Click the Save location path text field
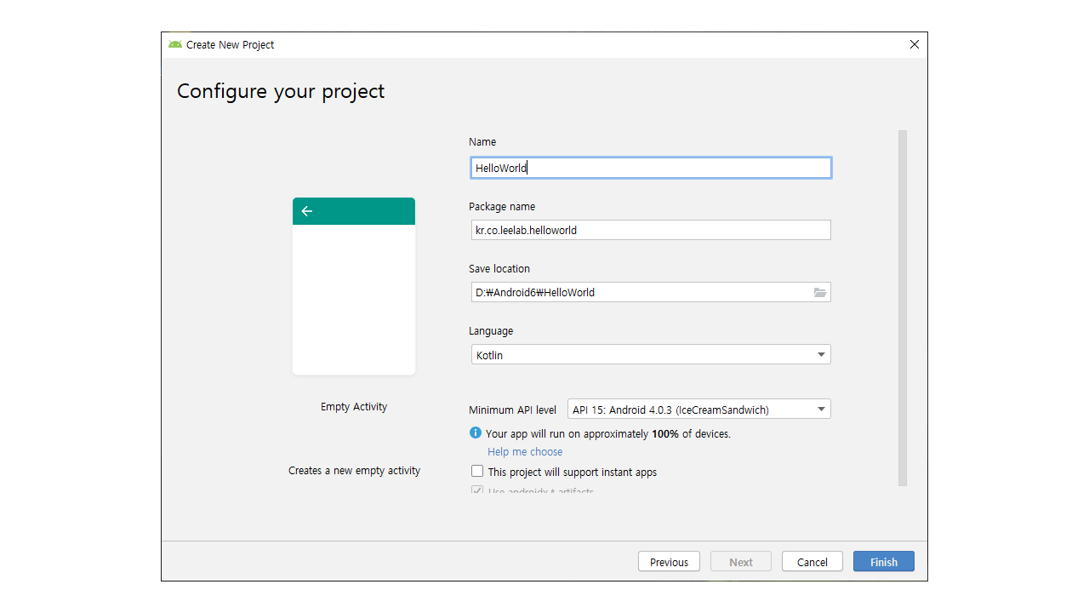 click(x=638, y=292)
